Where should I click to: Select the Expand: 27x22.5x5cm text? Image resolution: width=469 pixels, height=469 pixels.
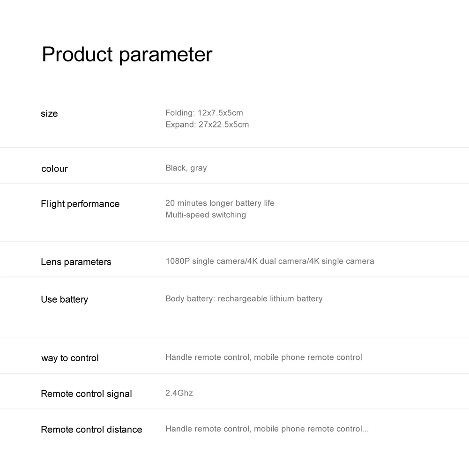pyautogui.click(x=207, y=125)
